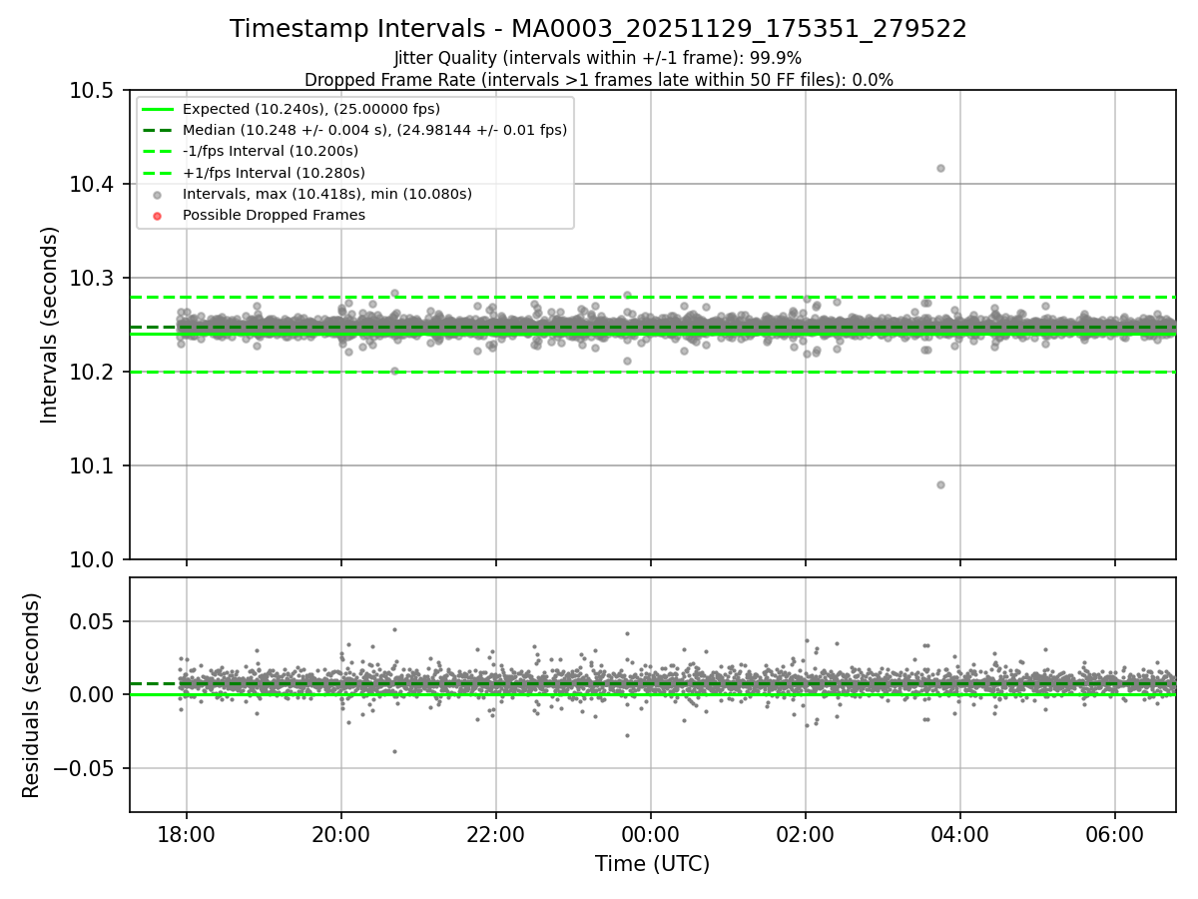
Task: Click the legend entry Median (10.248 +/- 0.004 s)
Action: click(374, 130)
